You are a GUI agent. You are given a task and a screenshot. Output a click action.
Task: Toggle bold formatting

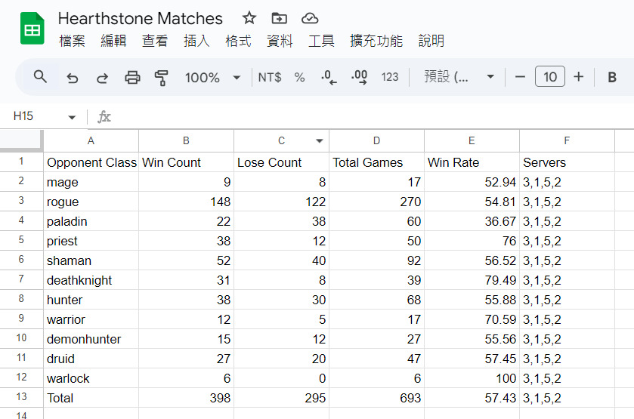612,77
